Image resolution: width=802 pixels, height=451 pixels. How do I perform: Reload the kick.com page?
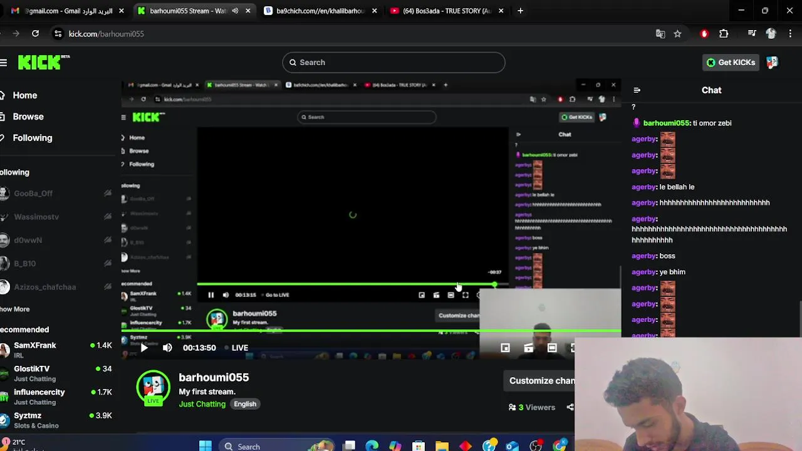pos(35,34)
